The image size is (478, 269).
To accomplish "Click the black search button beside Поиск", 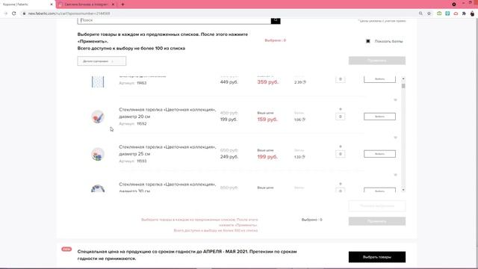I will tap(276, 20).
